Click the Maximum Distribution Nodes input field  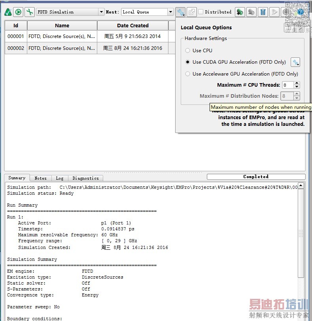[x=288, y=96]
